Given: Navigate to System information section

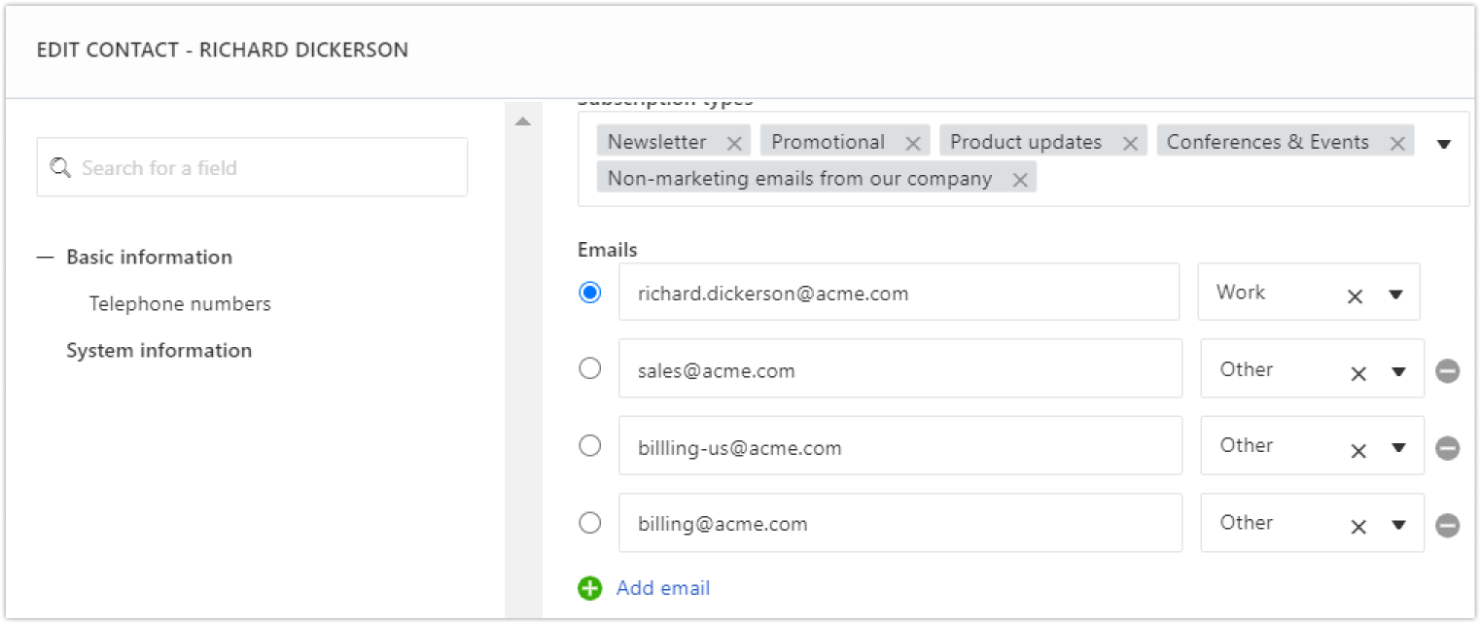Looking at the screenshot, I should coord(159,350).
